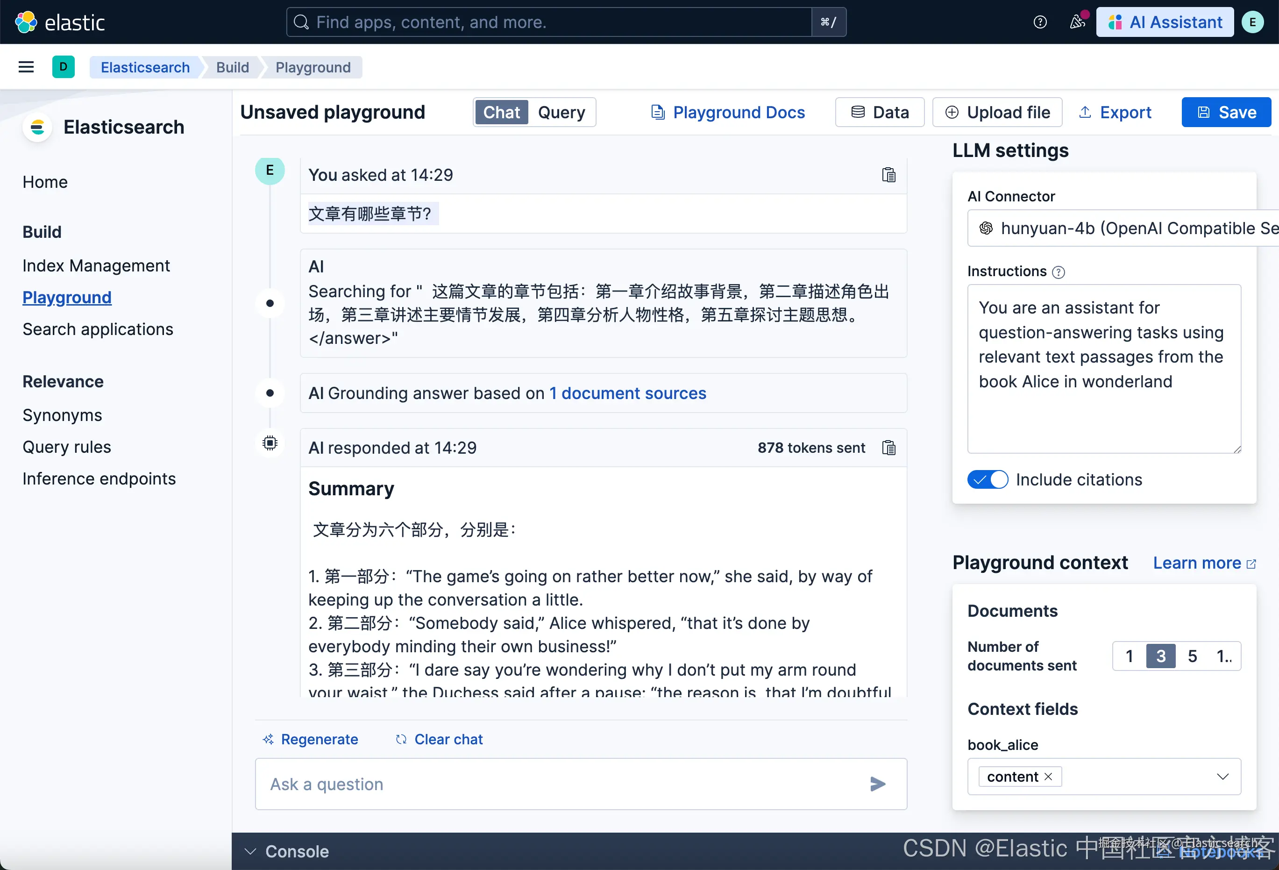The image size is (1279, 870).
Task: Toggle the Include citations switch
Action: pyautogui.click(x=988, y=479)
